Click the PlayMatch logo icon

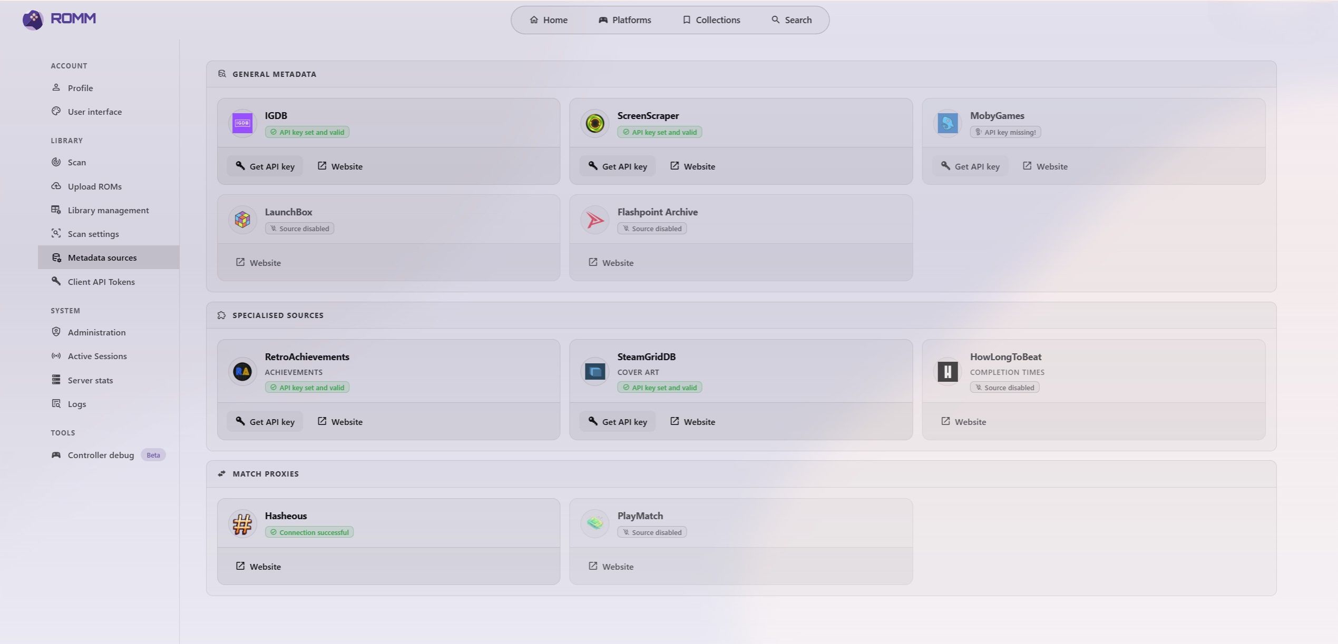click(595, 523)
